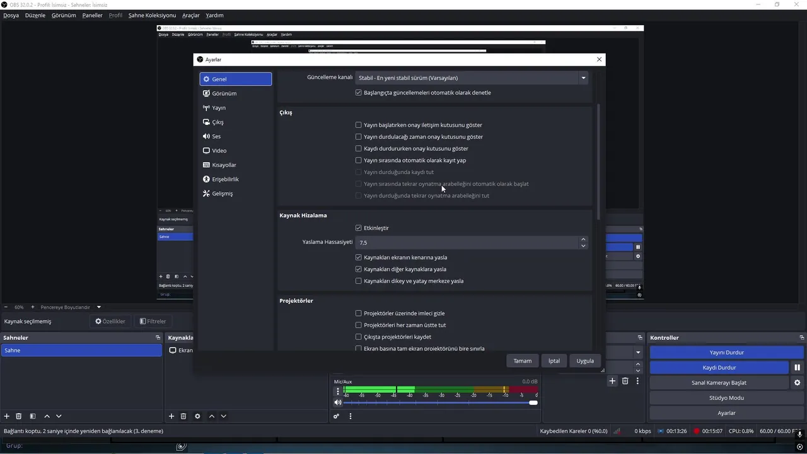Add a source with plus icon

pos(171,416)
